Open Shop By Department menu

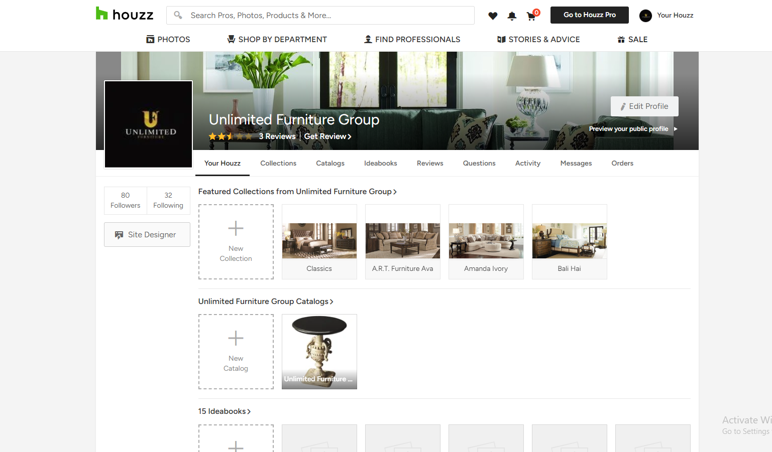pyautogui.click(x=277, y=39)
